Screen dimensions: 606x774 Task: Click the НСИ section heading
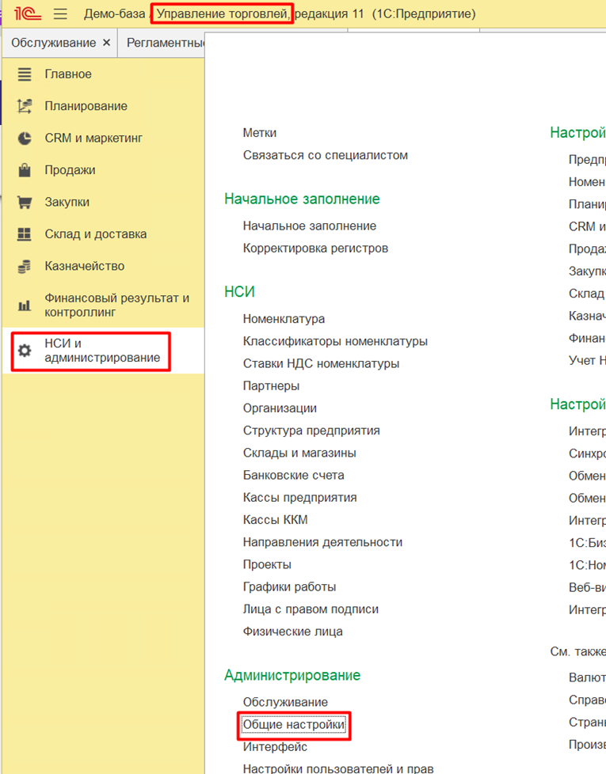click(x=239, y=292)
